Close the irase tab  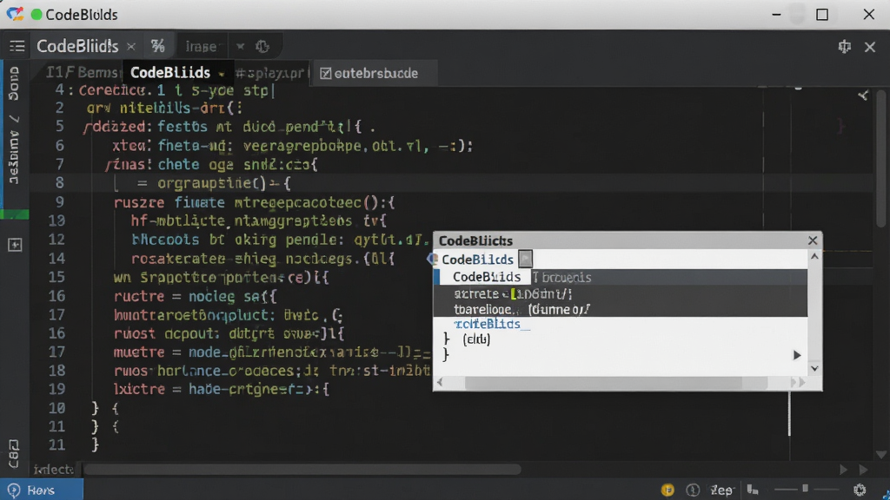click(x=240, y=47)
